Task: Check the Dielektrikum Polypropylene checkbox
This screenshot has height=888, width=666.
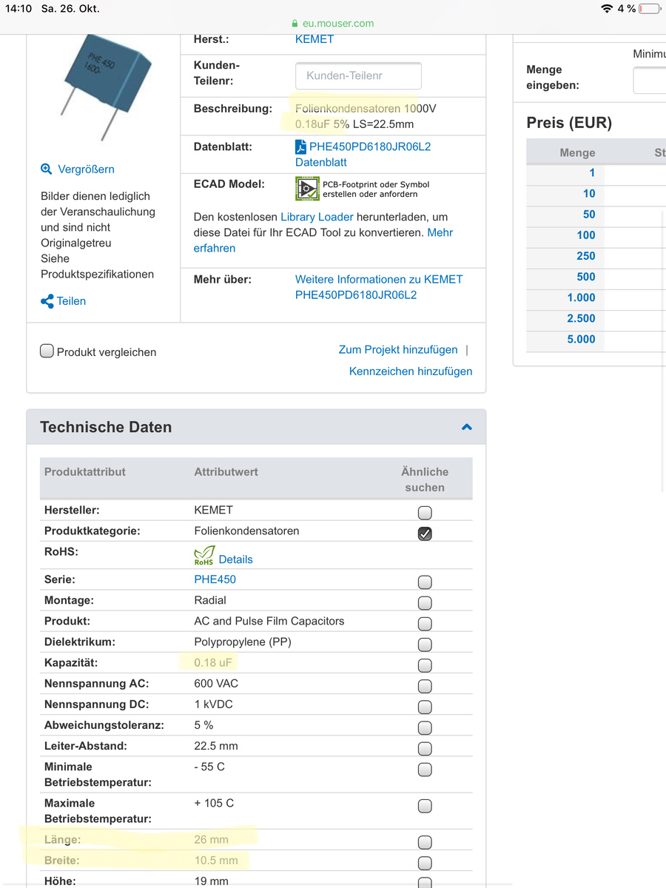Action: click(425, 644)
